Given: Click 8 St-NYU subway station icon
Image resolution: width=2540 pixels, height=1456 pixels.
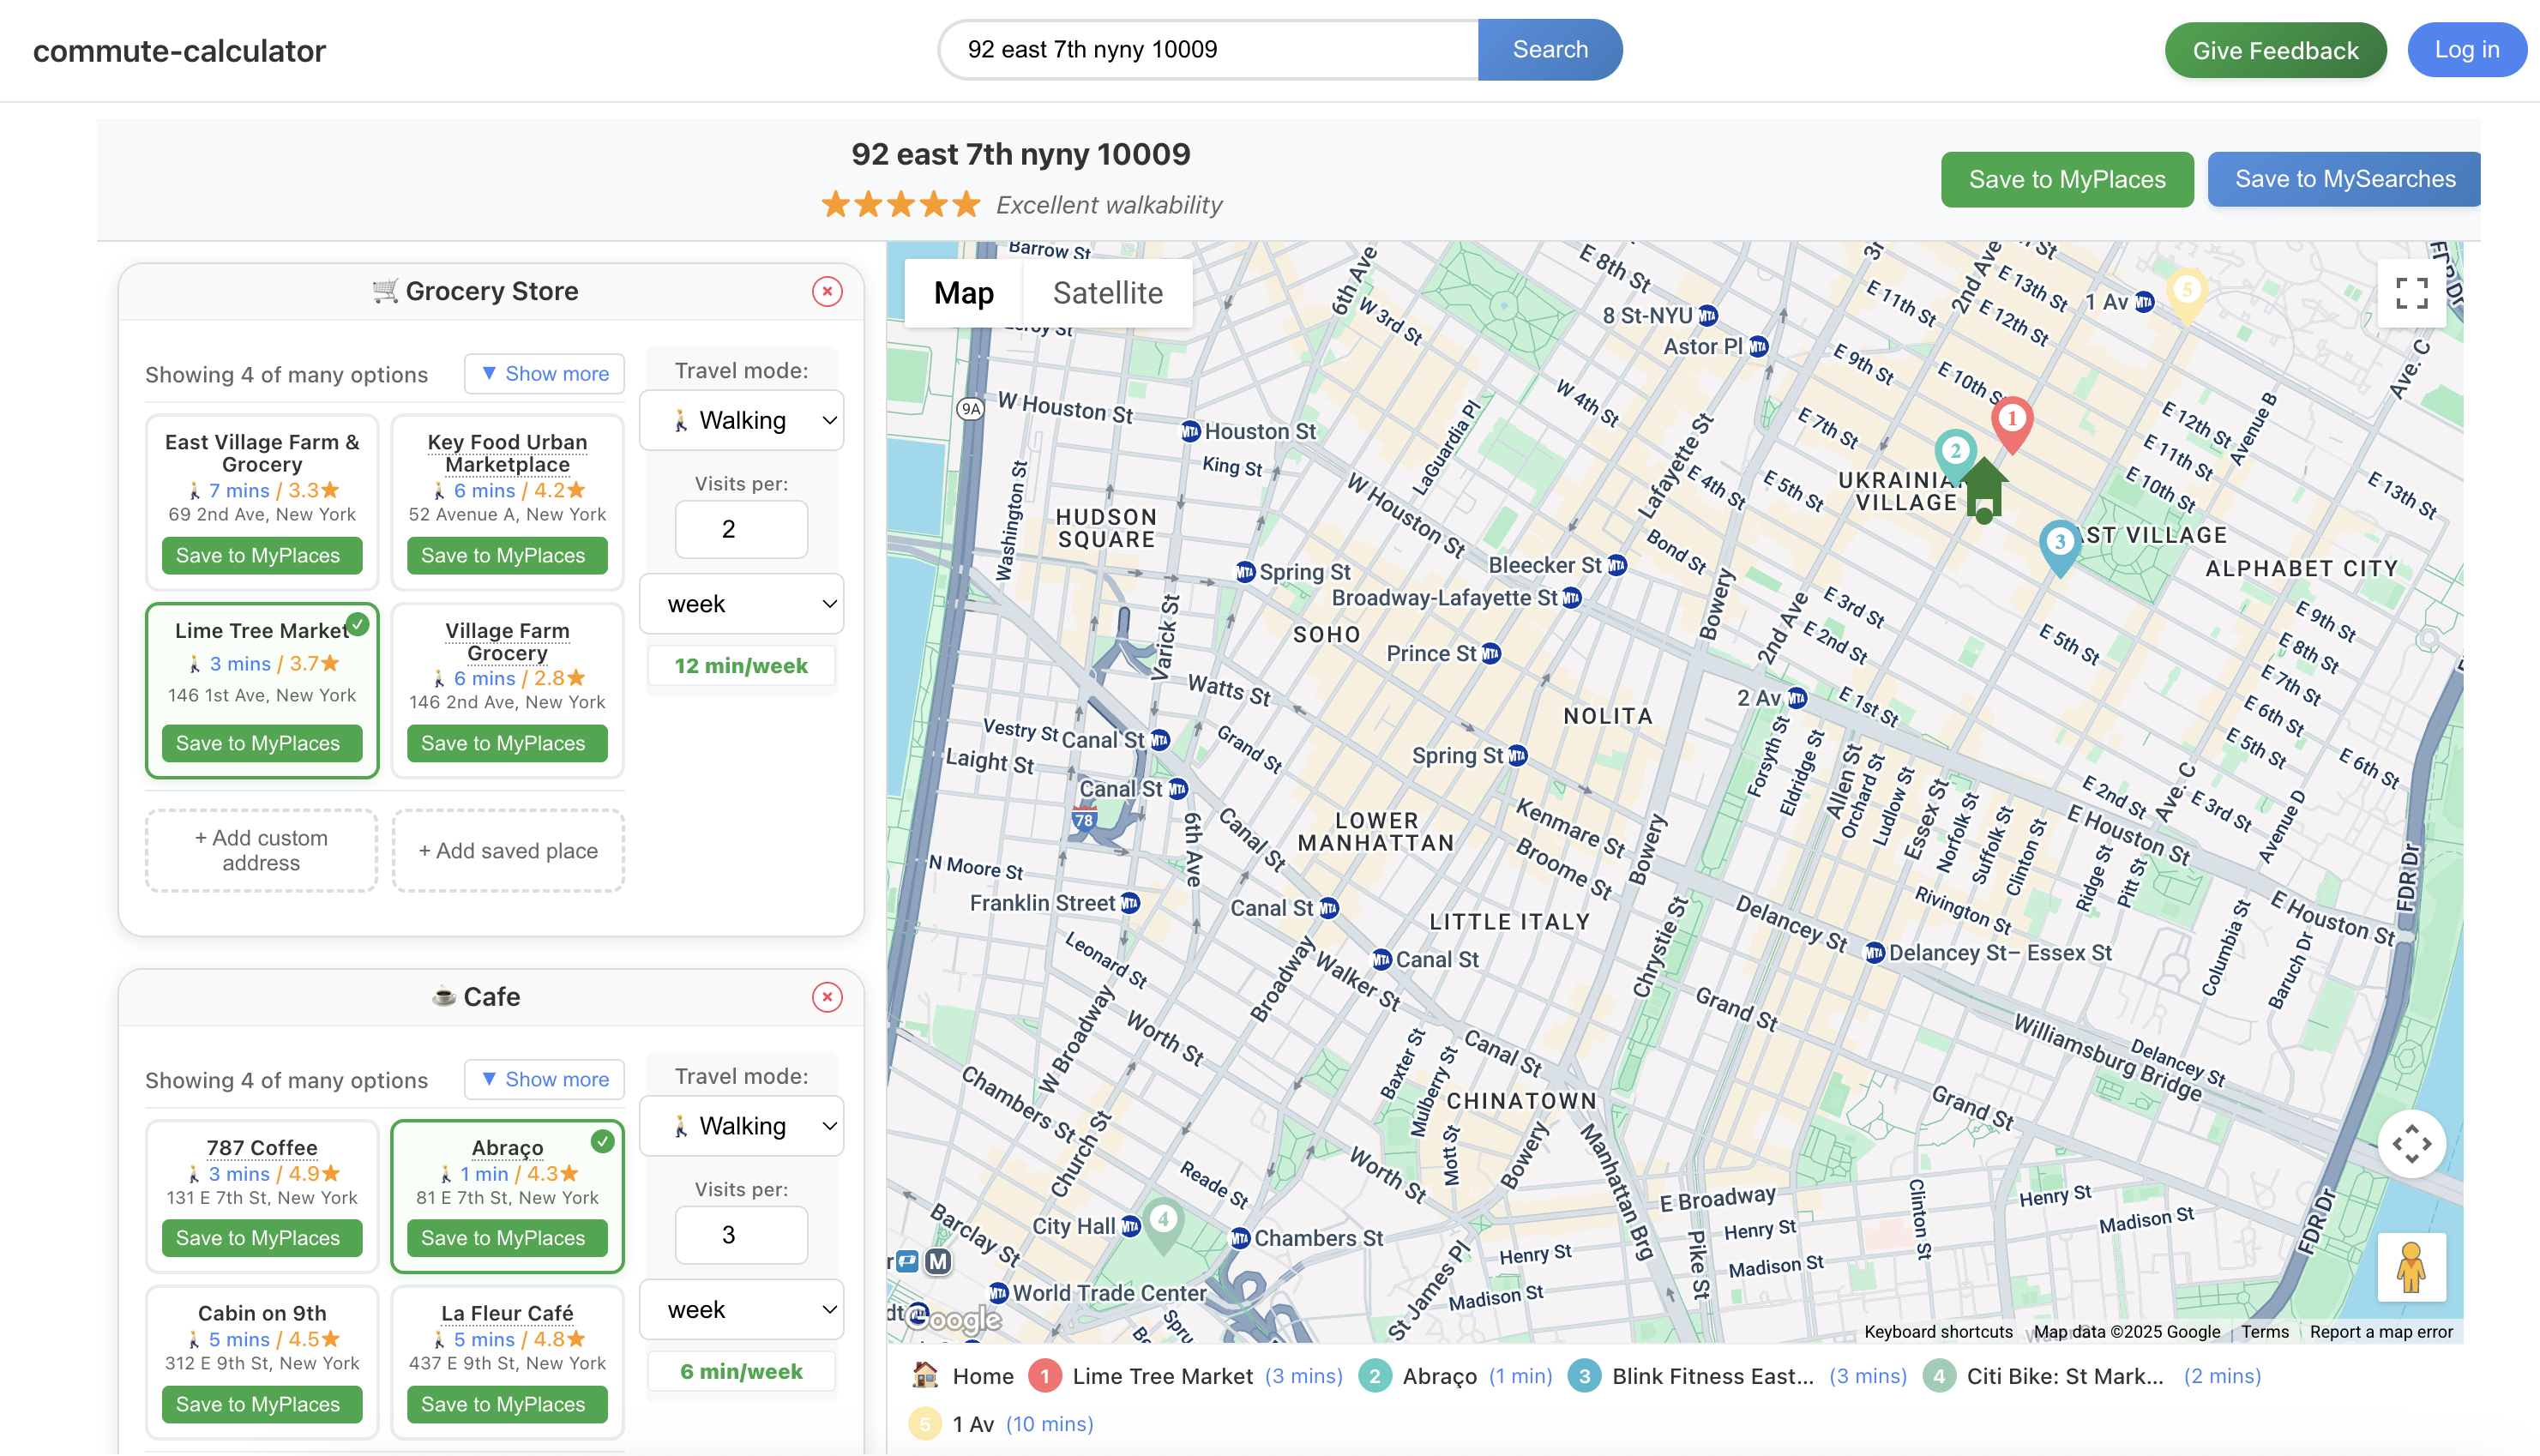Looking at the screenshot, I should point(1708,316).
